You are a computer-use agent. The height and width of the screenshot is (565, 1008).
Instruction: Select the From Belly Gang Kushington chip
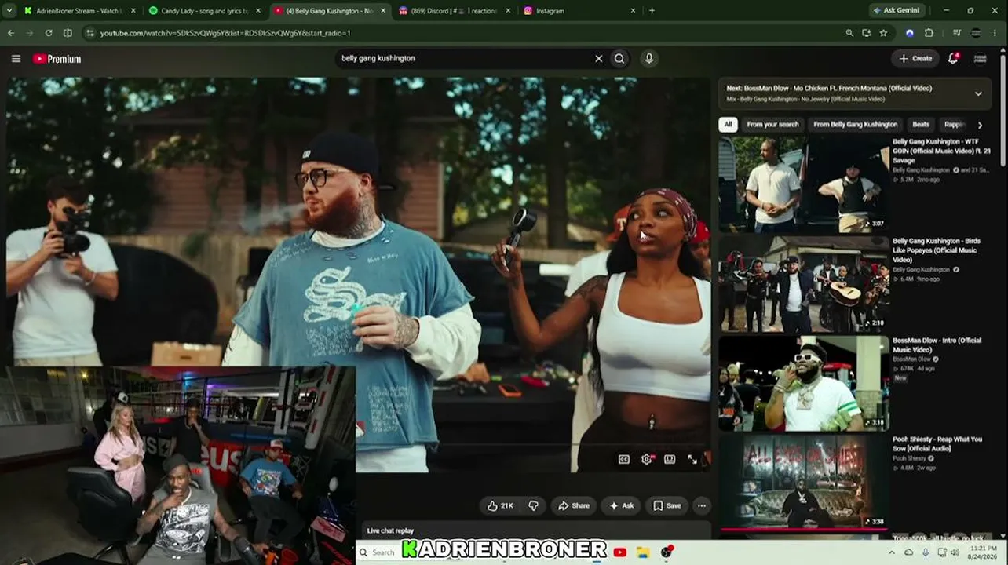click(x=855, y=124)
